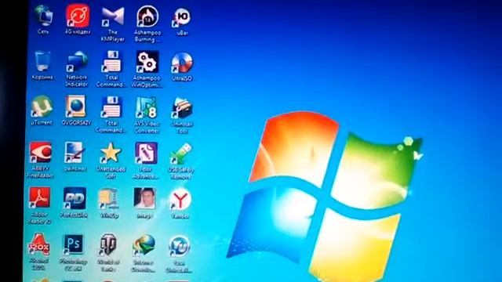Open the WinZip archive shortcut
502x282 pixels.
[x=109, y=199]
